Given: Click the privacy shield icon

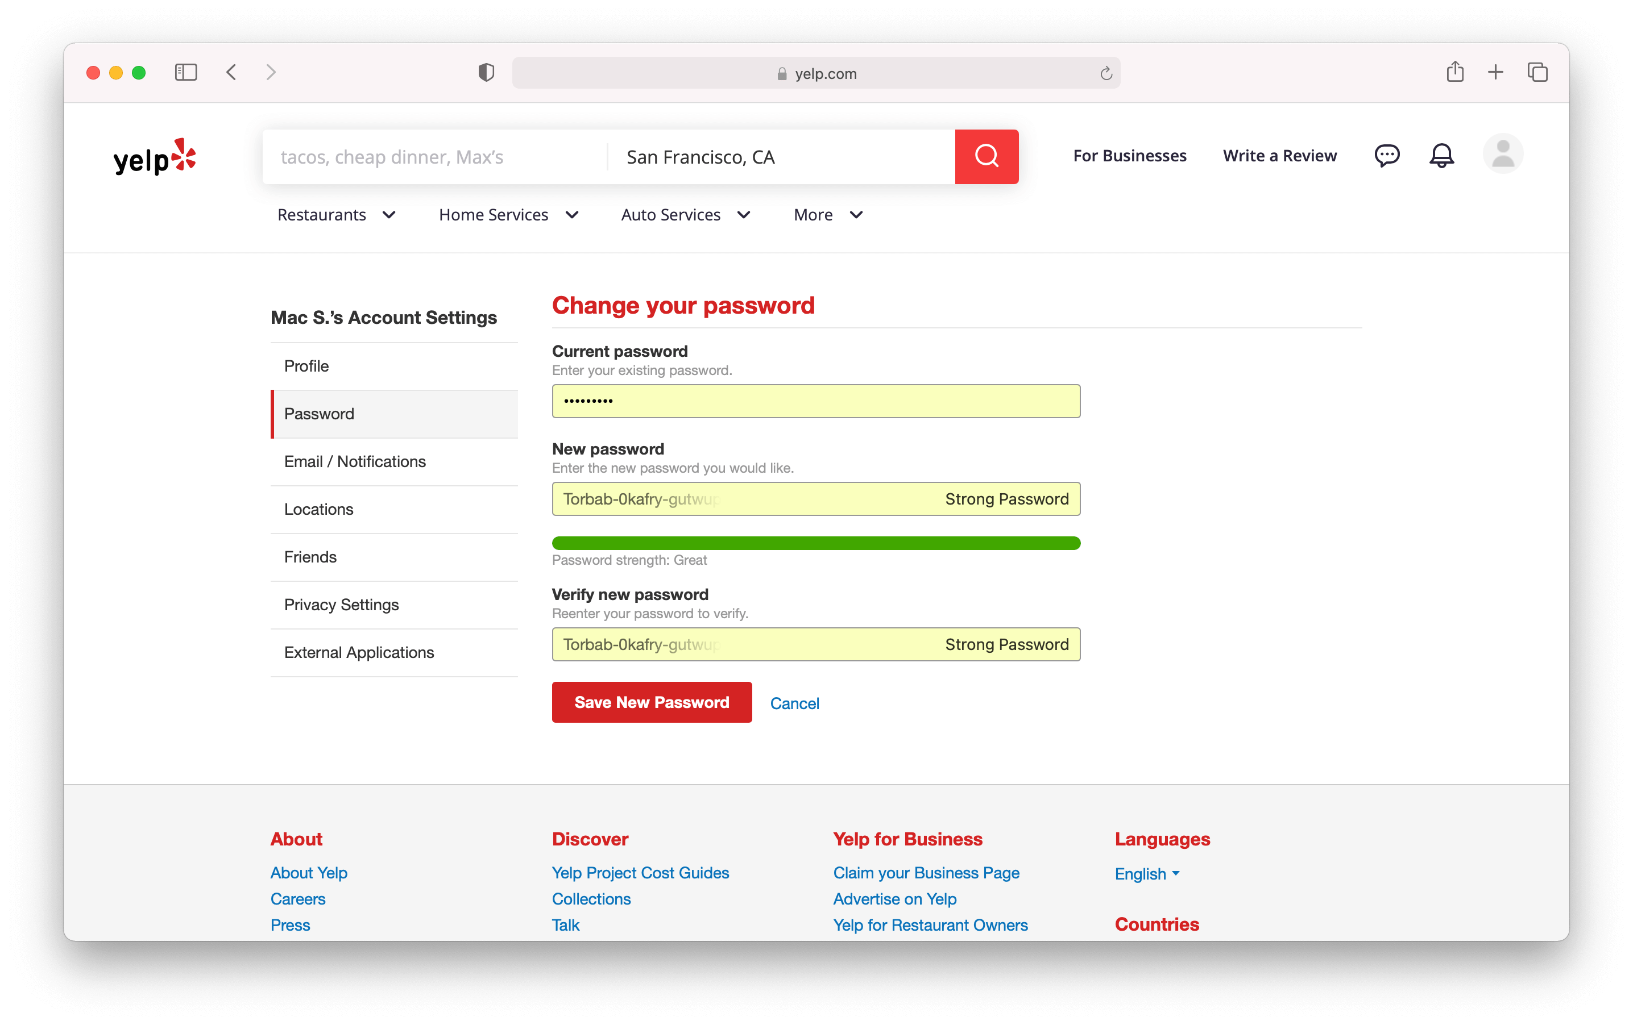Looking at the screenshot, I should pyautogui.click(x=486, y=73).
